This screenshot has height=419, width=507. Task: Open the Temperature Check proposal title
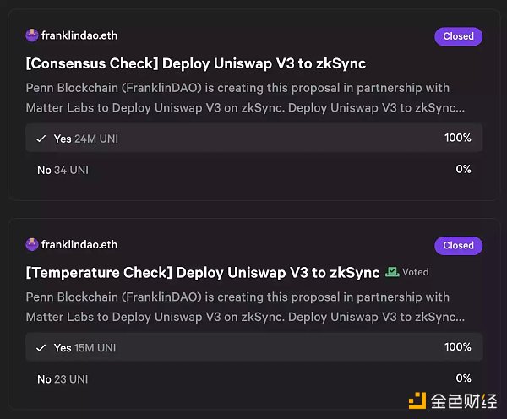click(x=203, y=273)
